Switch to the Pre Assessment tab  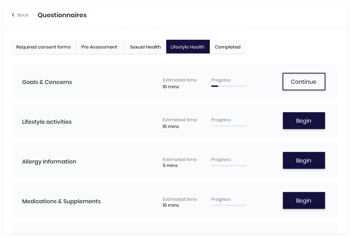99,47
